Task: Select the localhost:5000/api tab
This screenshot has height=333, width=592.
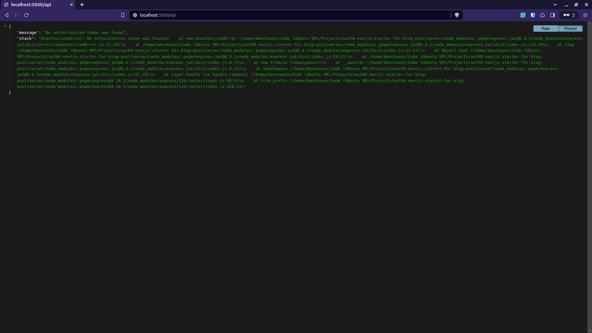Action: coord(34,5)
